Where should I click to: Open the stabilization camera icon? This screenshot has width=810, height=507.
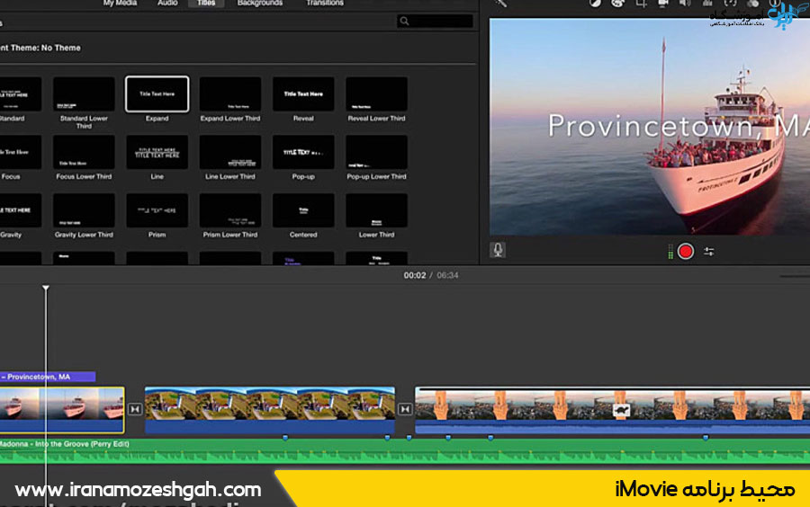click(x=663, y=3)
